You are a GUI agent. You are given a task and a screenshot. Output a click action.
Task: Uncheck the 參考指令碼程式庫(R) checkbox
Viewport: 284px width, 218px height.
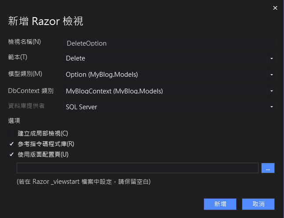coord(11,144)
